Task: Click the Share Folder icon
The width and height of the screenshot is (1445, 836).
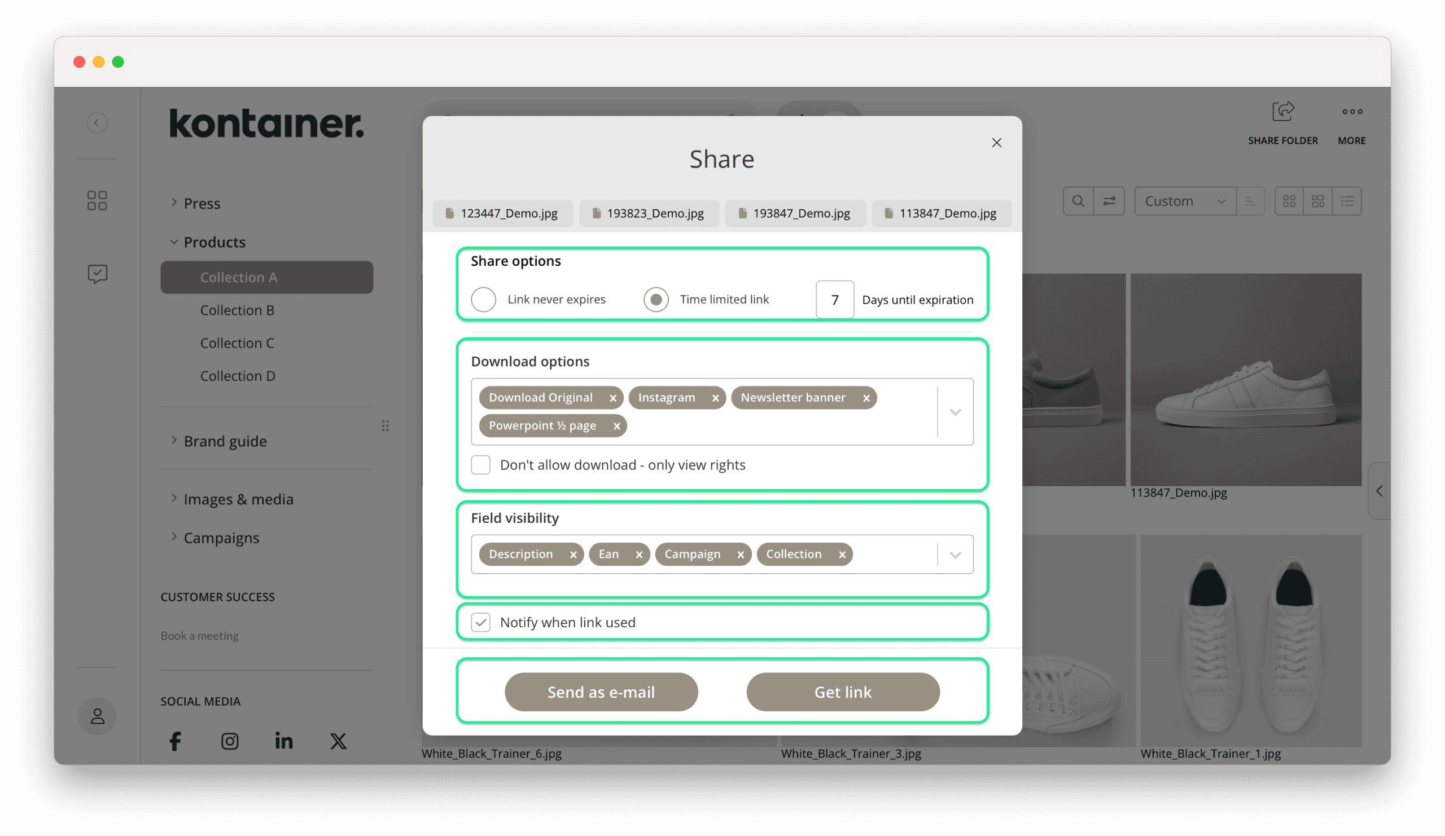Action: (1283, 112)
